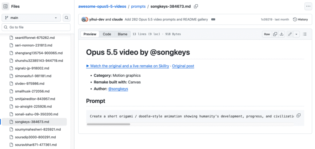Open so-ainsight-225926.md in file tree
315x149 pixels.
coord(33,107)
